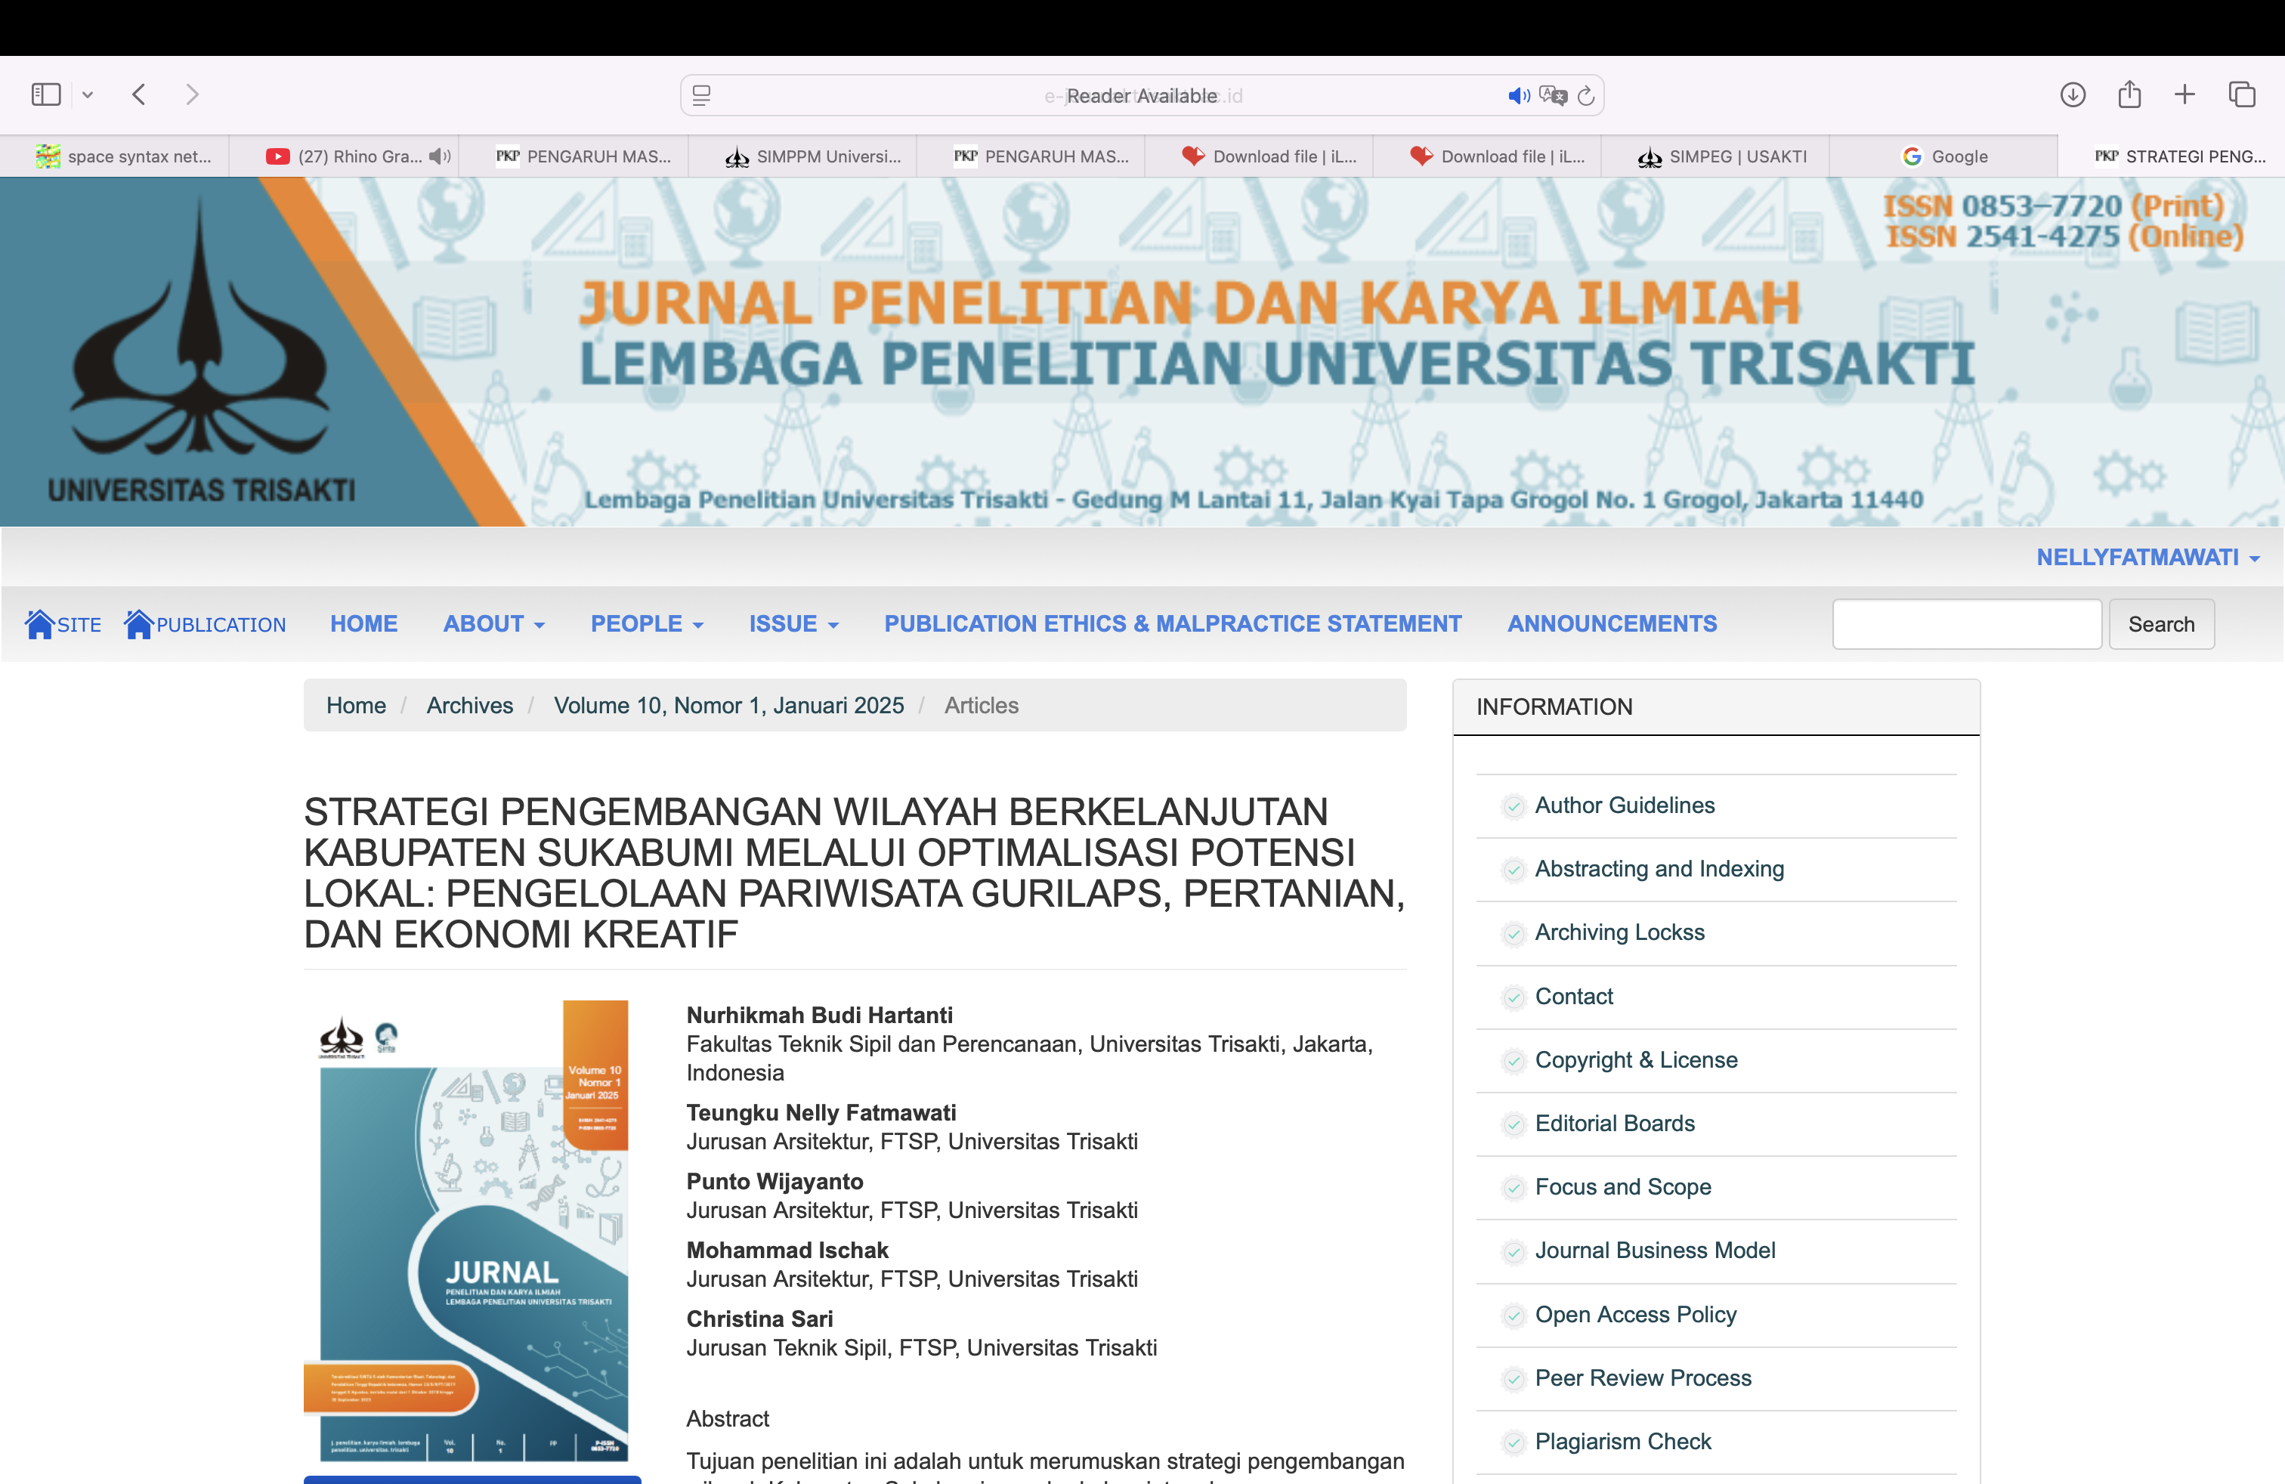
Task: Click the reader view icon in address bar
Action: pos(702,95)
